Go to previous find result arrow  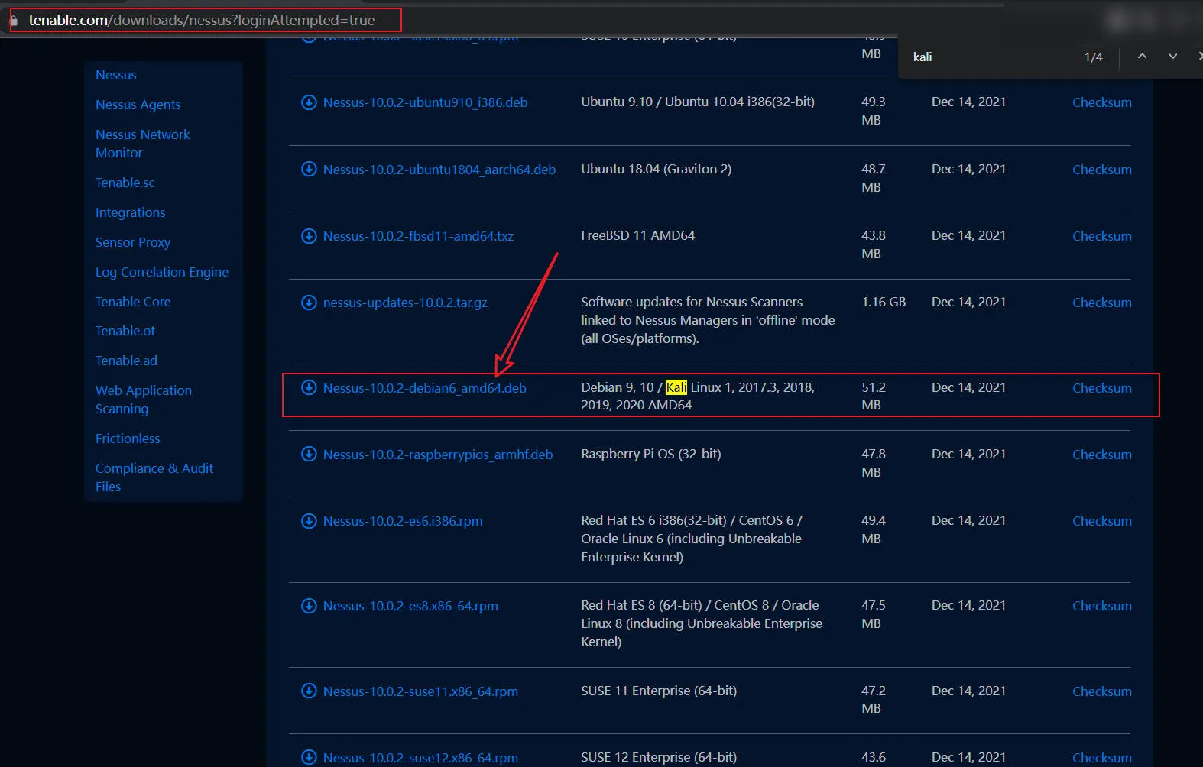coord(1142,57)
